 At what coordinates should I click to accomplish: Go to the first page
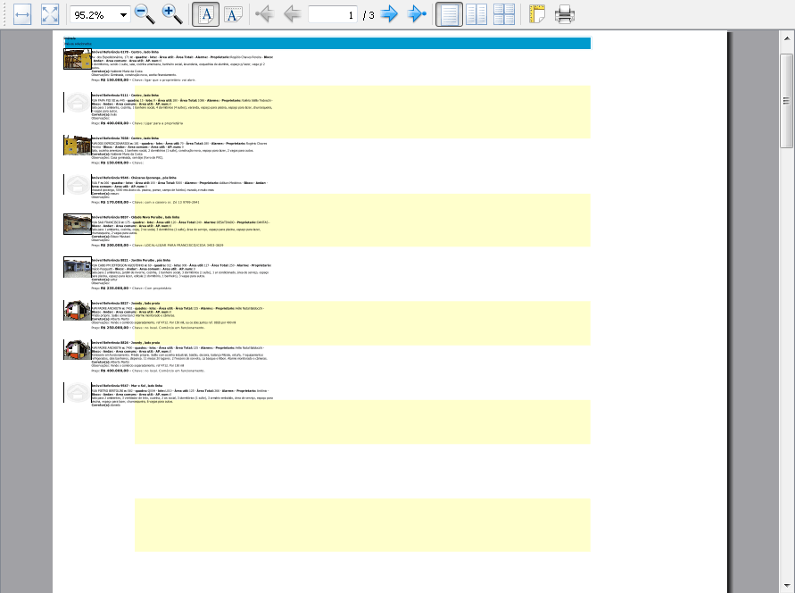(x=264, y=14)
